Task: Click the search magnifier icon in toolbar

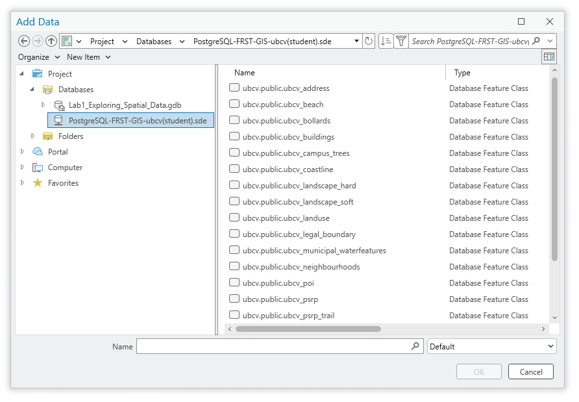Action: pos(537,41)
